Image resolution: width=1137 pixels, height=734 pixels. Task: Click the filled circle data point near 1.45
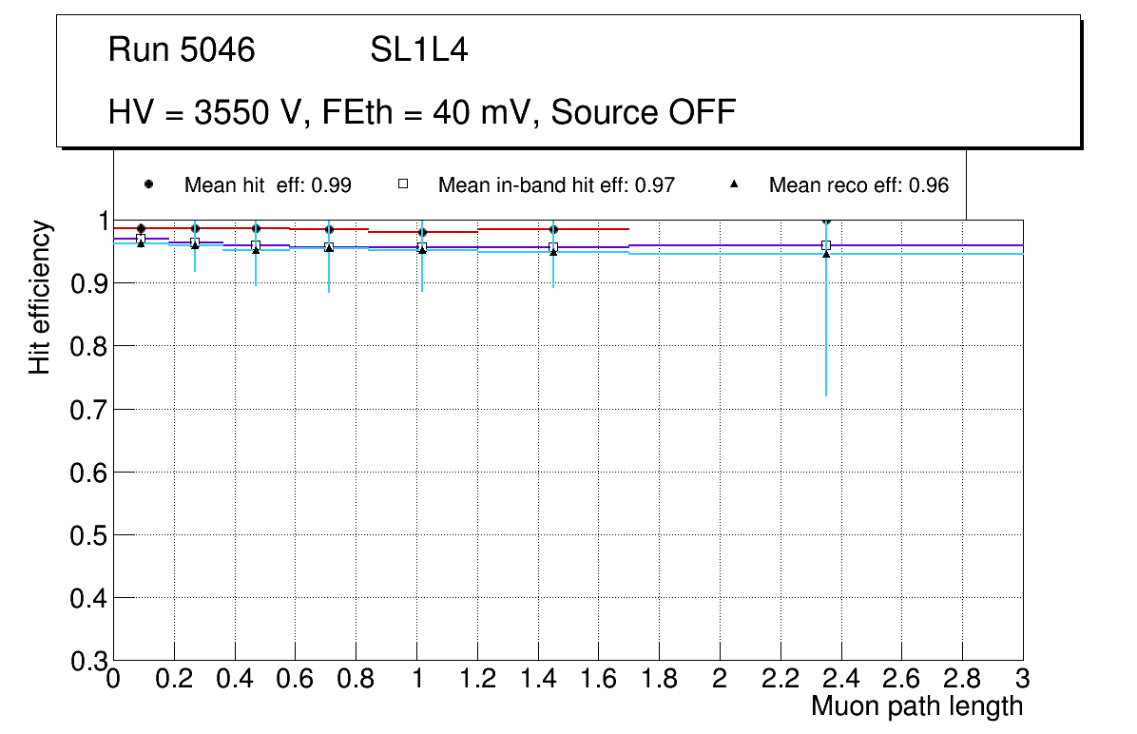[x=553, y=229]
